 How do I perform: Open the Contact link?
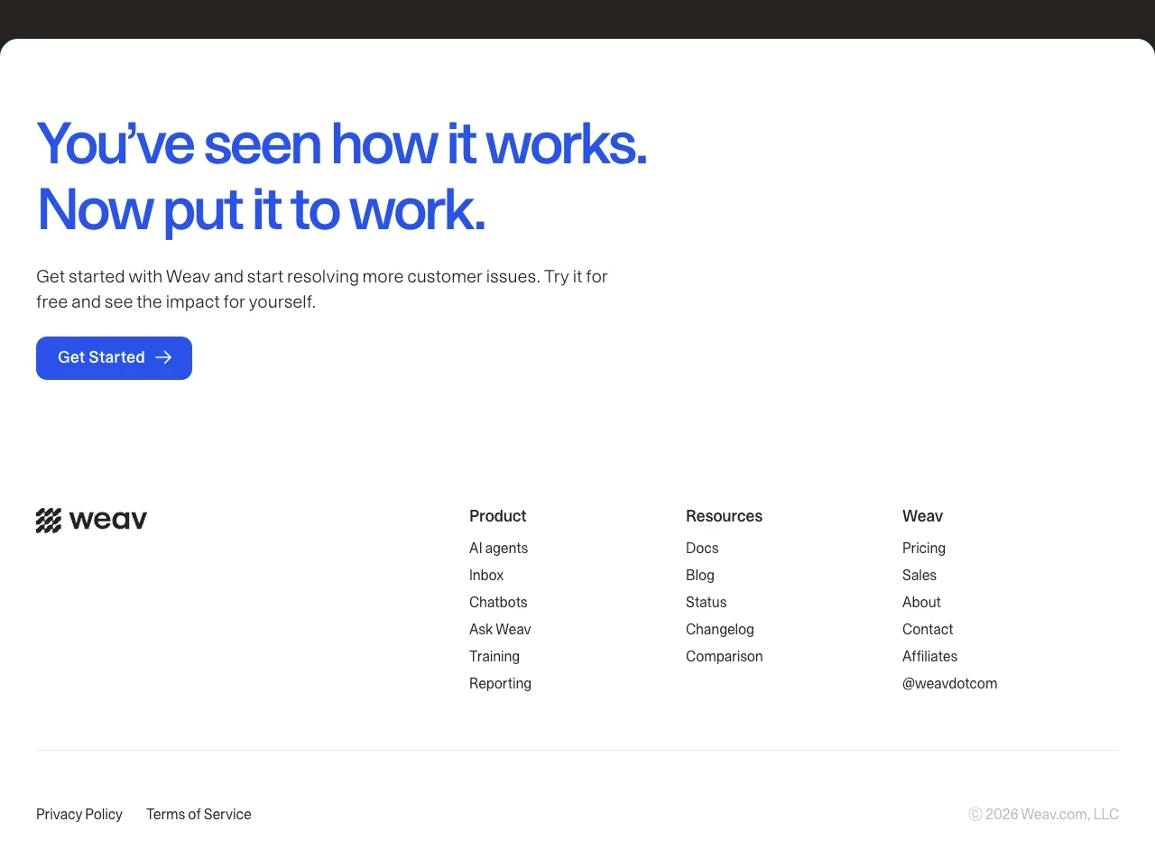point(928,629)
